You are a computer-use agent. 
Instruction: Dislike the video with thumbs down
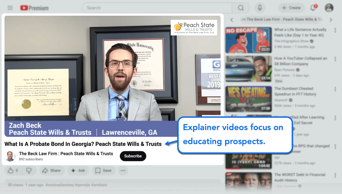click(29, 170)
